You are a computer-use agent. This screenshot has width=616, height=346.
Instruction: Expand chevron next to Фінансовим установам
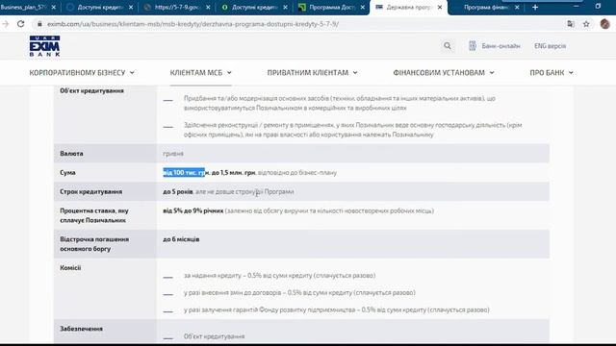point(492,73)
